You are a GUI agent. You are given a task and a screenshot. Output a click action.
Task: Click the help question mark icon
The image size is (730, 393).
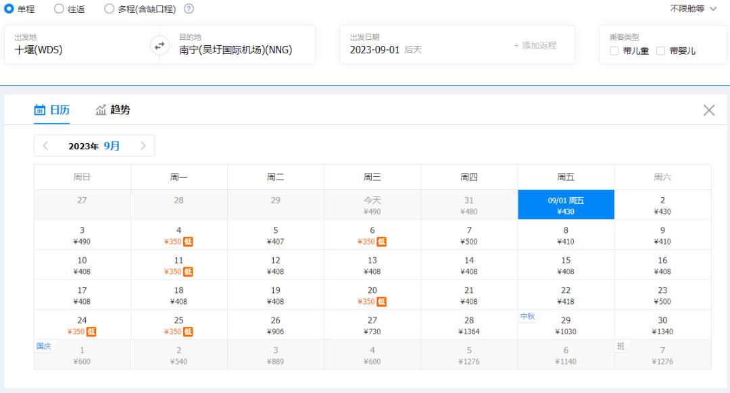tap(189, 9)
